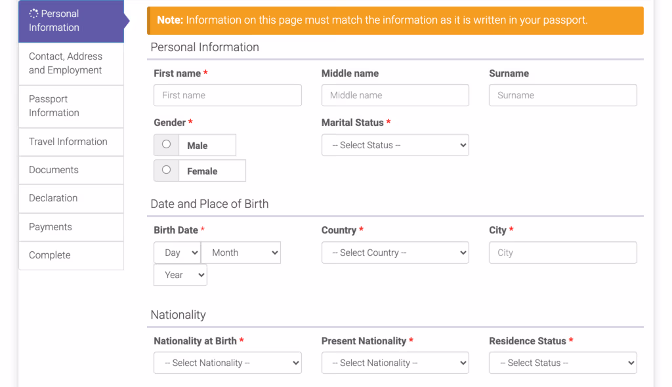The height and width of the screenshot is (387, 672).
Task: Click the spinner icon beside Personal Information
Action: 34,14
